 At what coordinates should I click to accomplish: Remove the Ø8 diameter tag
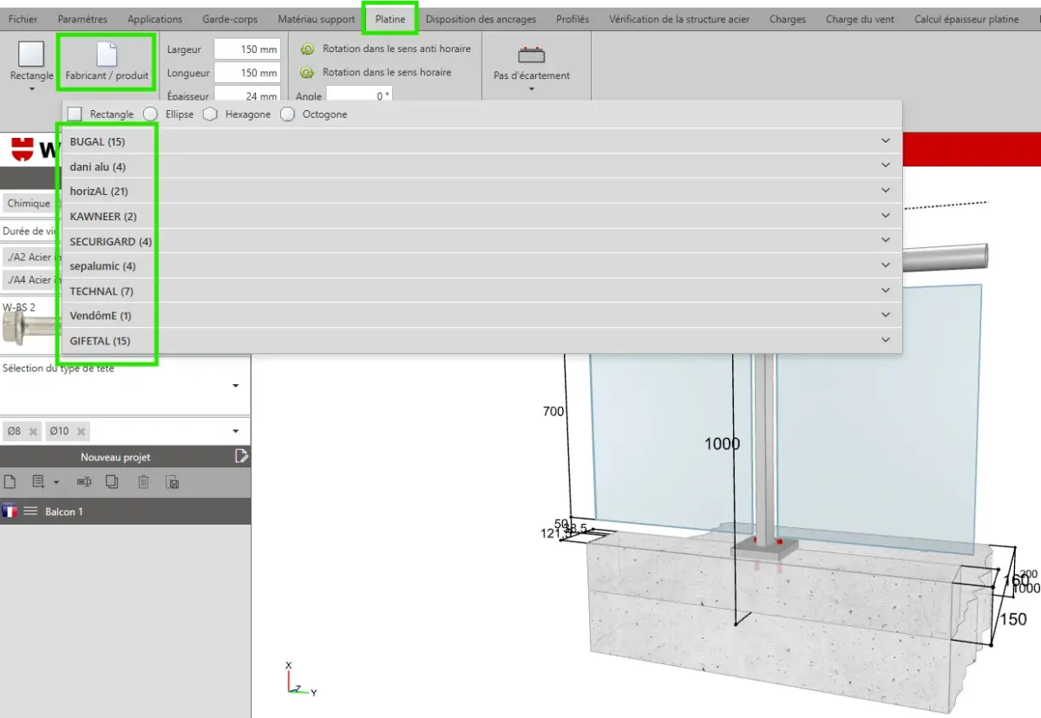click(x=33, y=431)
